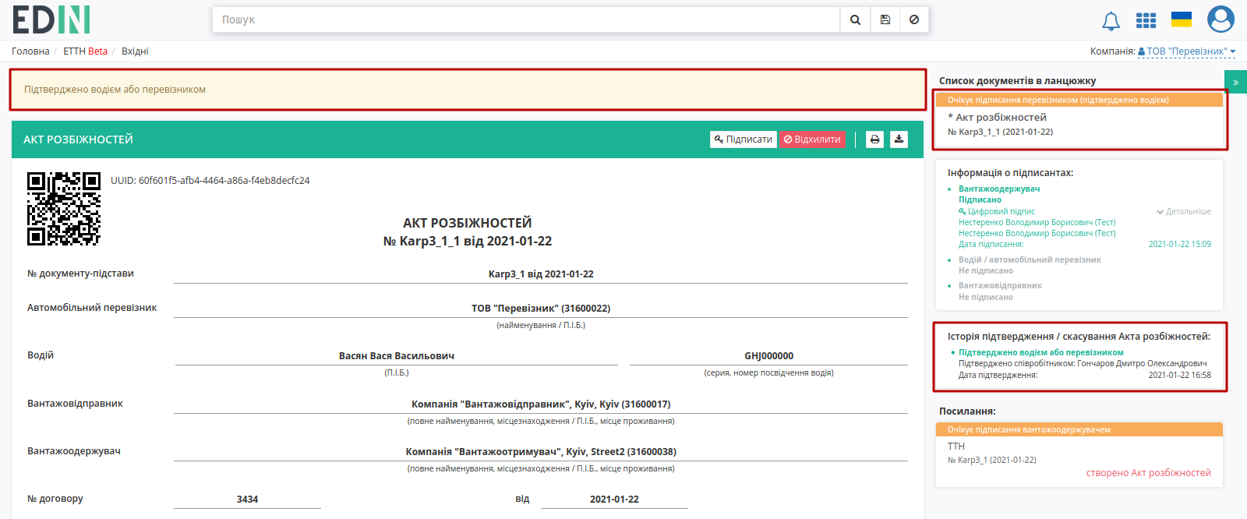Image resolution: width=1247 pixels, height=519 pixels.
Task: Click the Очікує підписання вантажоодержувачем status
Action: (x=1079, y=430)
